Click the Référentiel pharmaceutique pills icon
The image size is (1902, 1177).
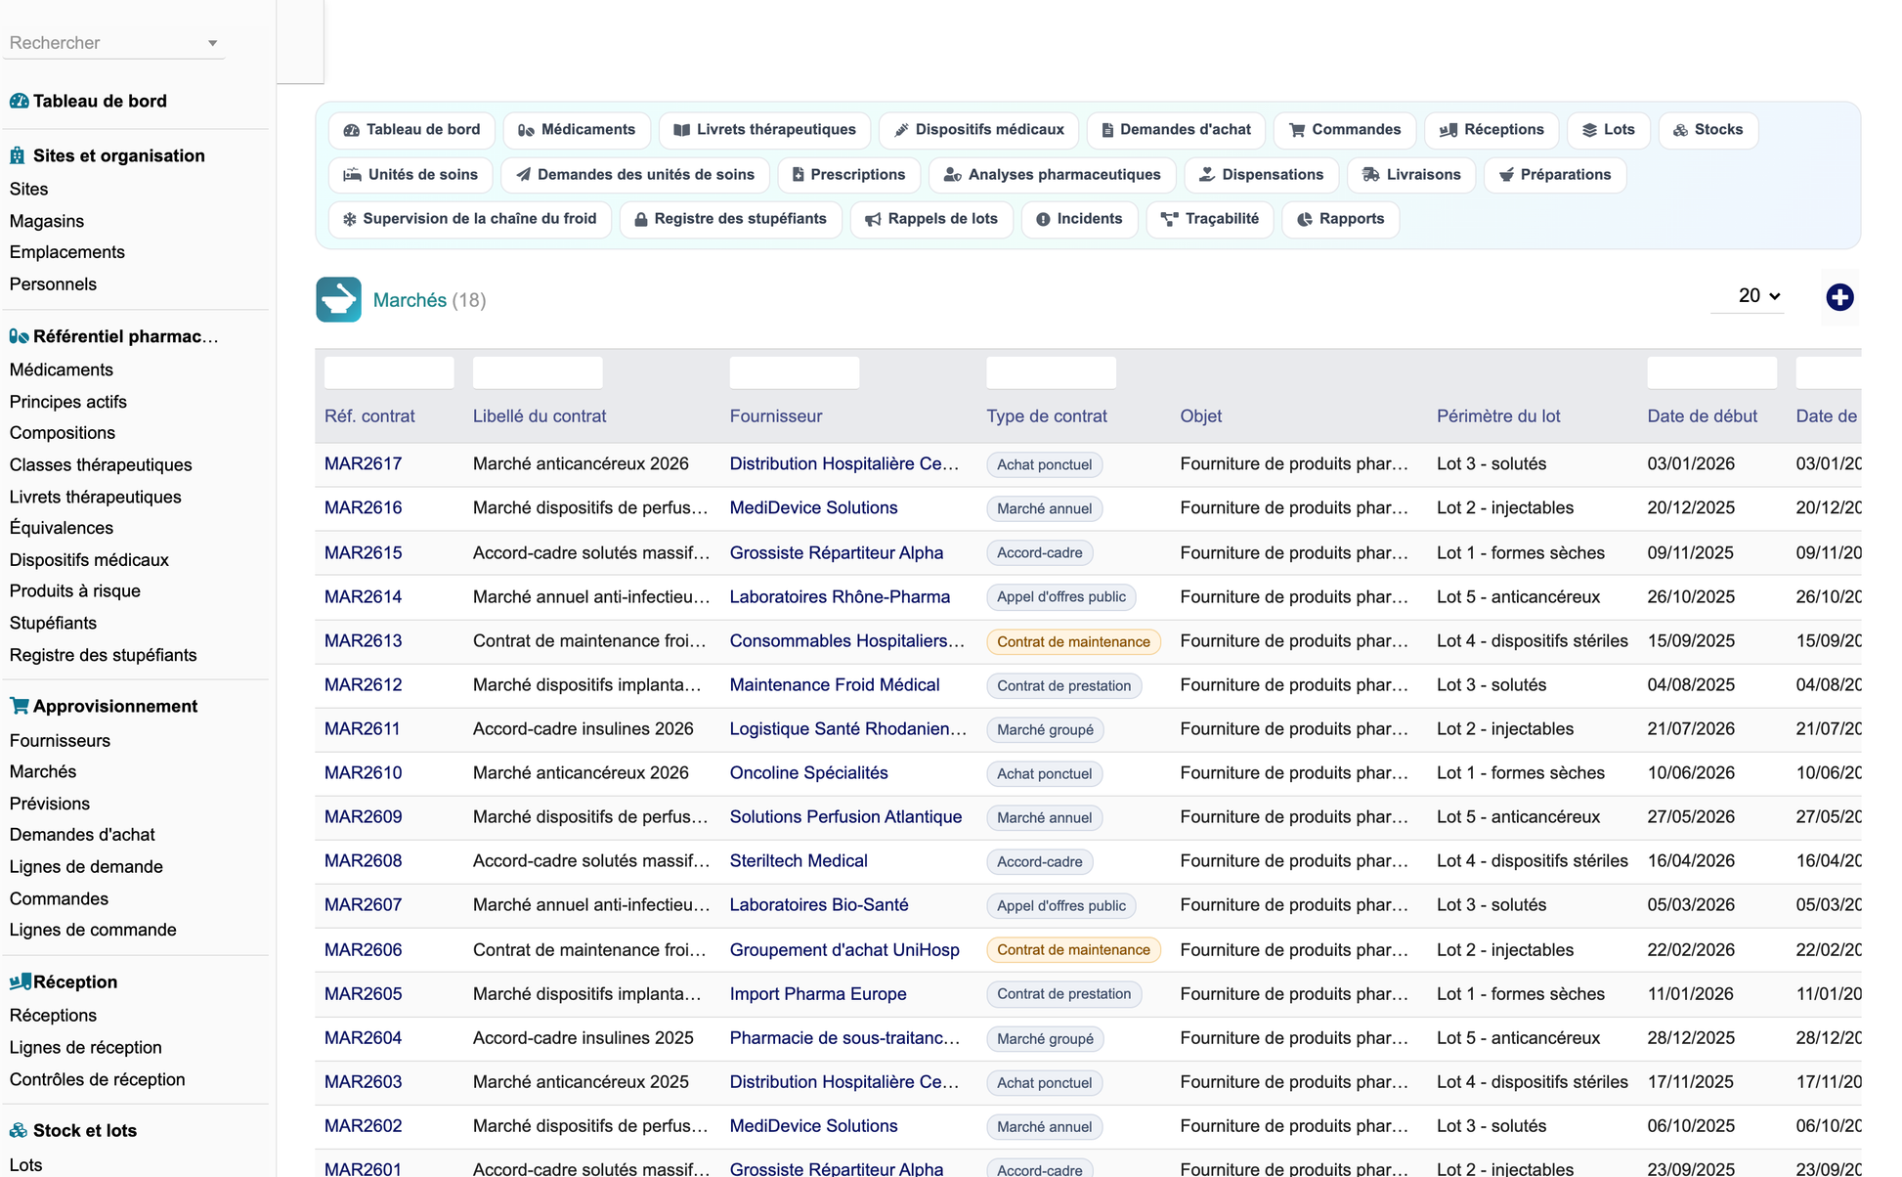[x=19, y=336]
